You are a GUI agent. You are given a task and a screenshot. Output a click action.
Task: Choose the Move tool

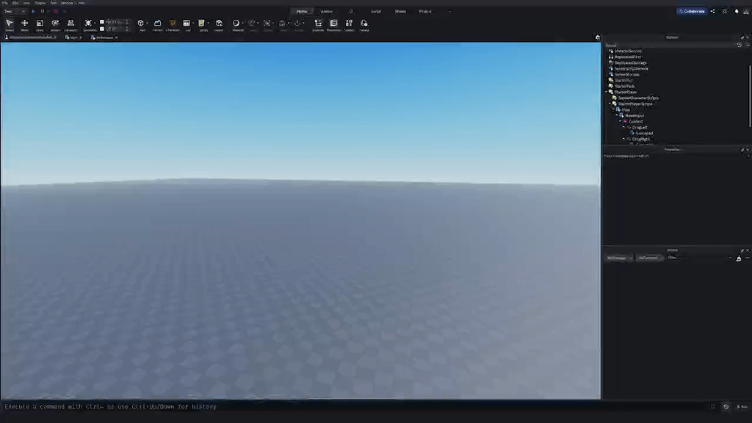click(x=24, y=23)
